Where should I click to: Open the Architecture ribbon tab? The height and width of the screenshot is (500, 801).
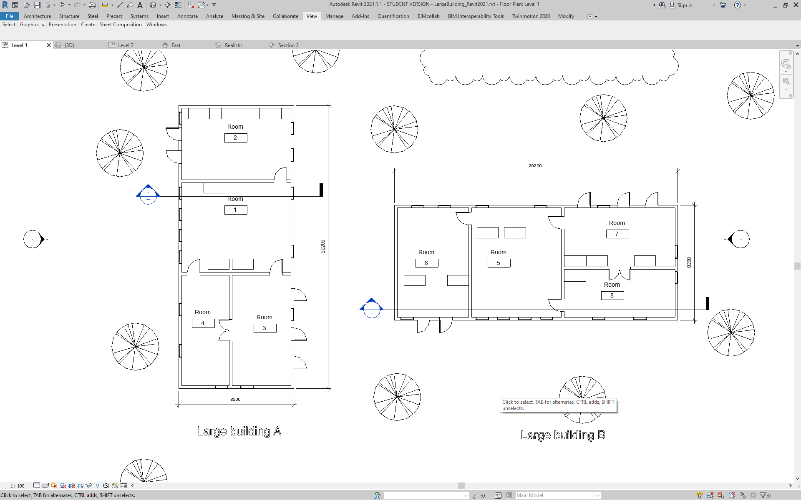tap(37, 16)
